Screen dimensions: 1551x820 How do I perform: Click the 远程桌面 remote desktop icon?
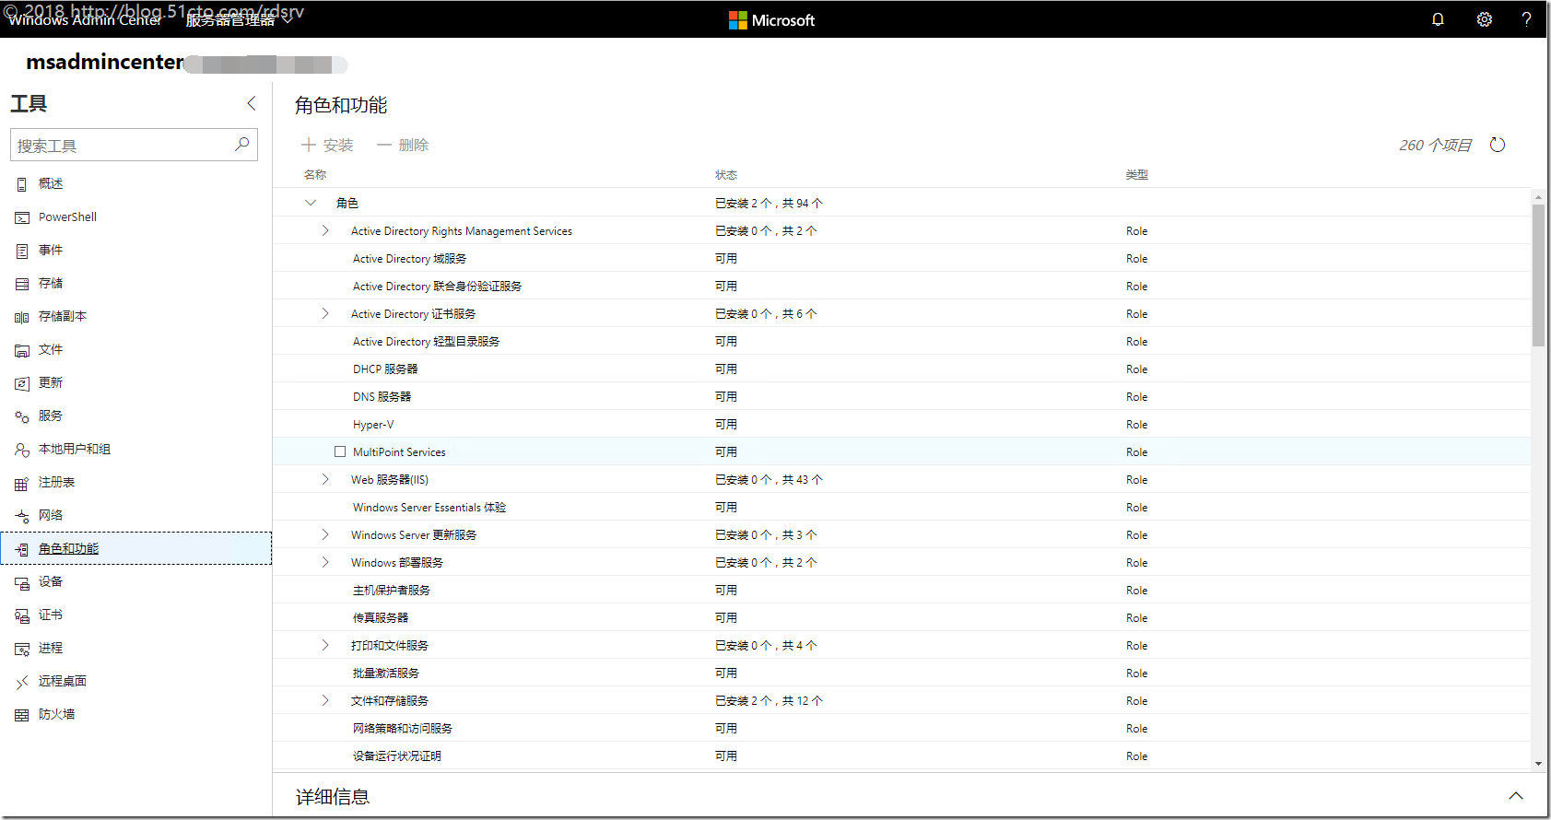click(x=22, y=682)
